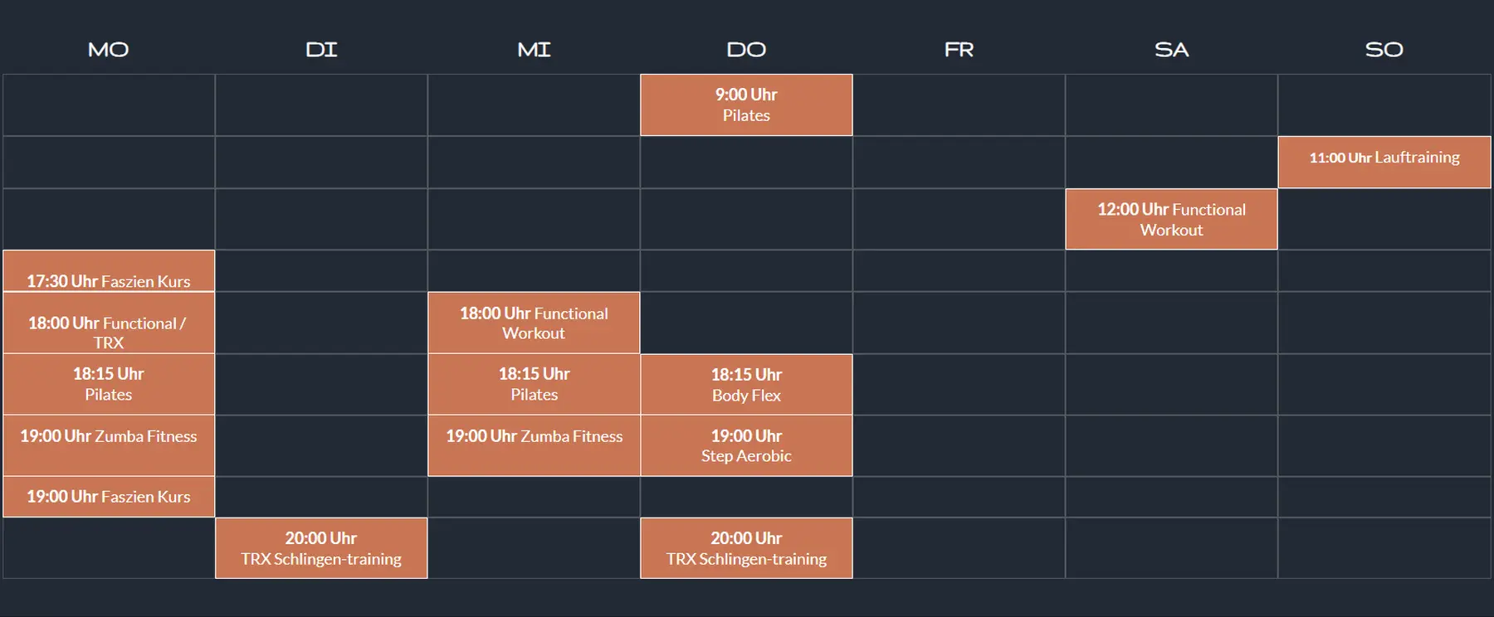
Task: Open the Thursday 9:00 Uhr Pilates class
Action: pos(746,105)
